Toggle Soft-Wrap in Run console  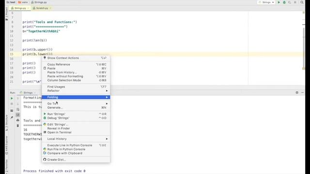18,109
